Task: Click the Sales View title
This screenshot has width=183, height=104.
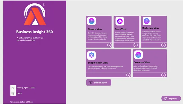Action: tap(121, 29)
